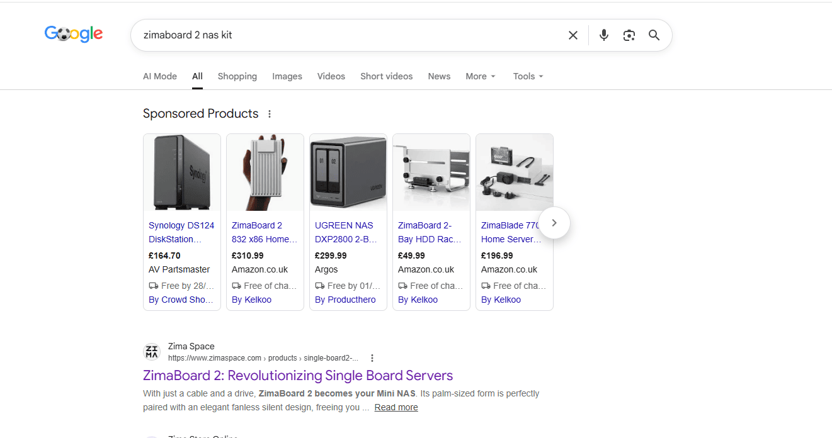Click AV Partsmaster seller name
Image resolution: width=832 pixels, height=438 pixels.
(x=180, y=269)
